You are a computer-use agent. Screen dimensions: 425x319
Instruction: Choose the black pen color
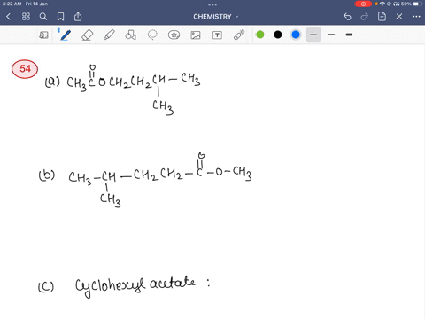point(278,35)
